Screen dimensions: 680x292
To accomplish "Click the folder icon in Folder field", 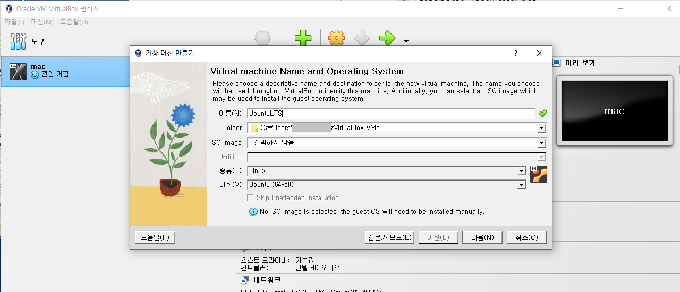I will click(254, 128).
